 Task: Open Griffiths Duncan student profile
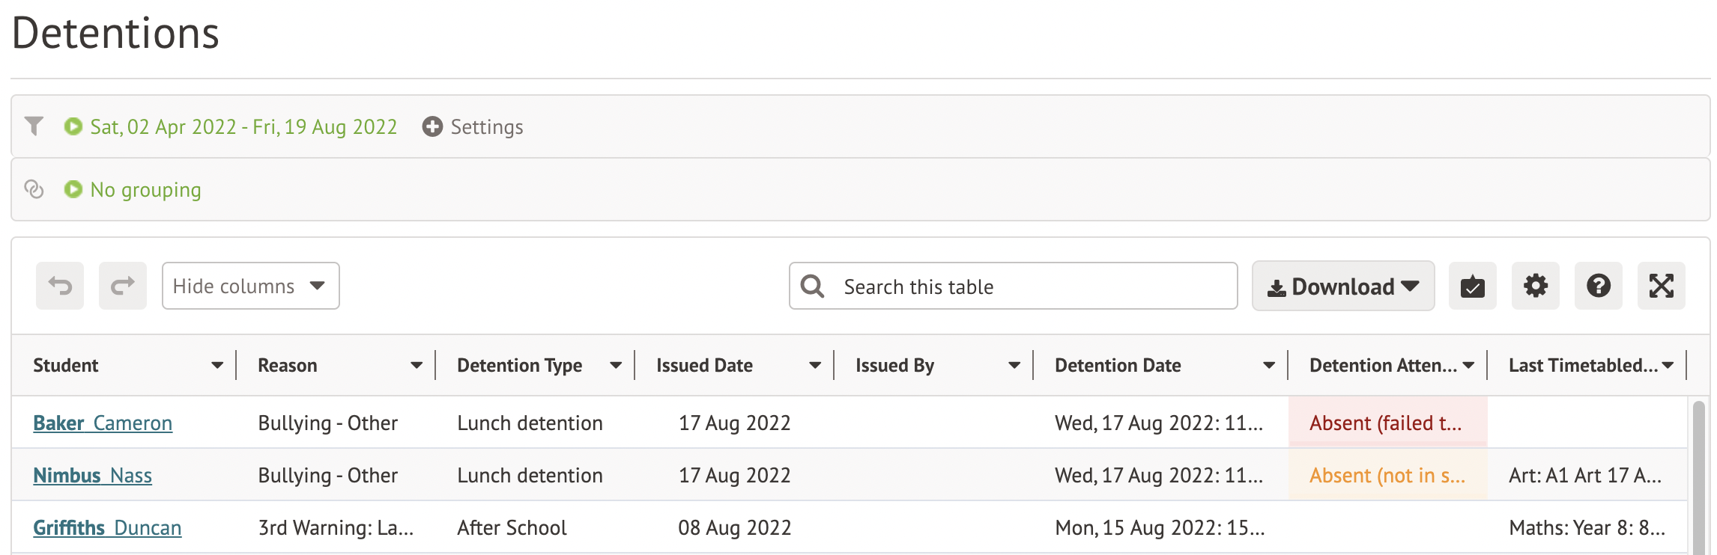click(107, 528)
